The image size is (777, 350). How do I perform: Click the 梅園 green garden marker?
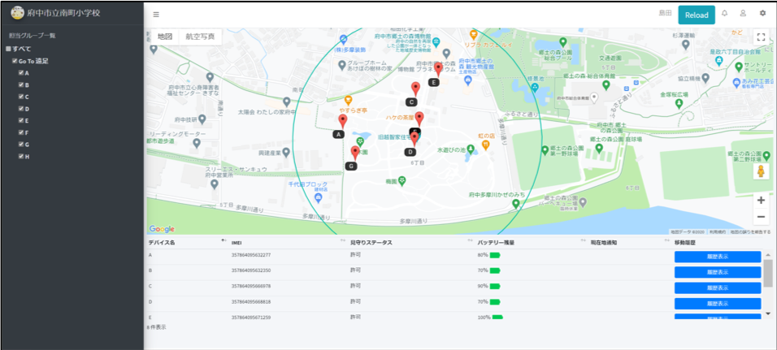tap(402, 181)
